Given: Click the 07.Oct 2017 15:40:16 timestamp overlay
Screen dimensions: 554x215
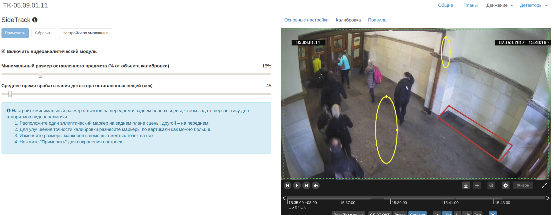Looking at the screenshot, I should click(523, 42).
